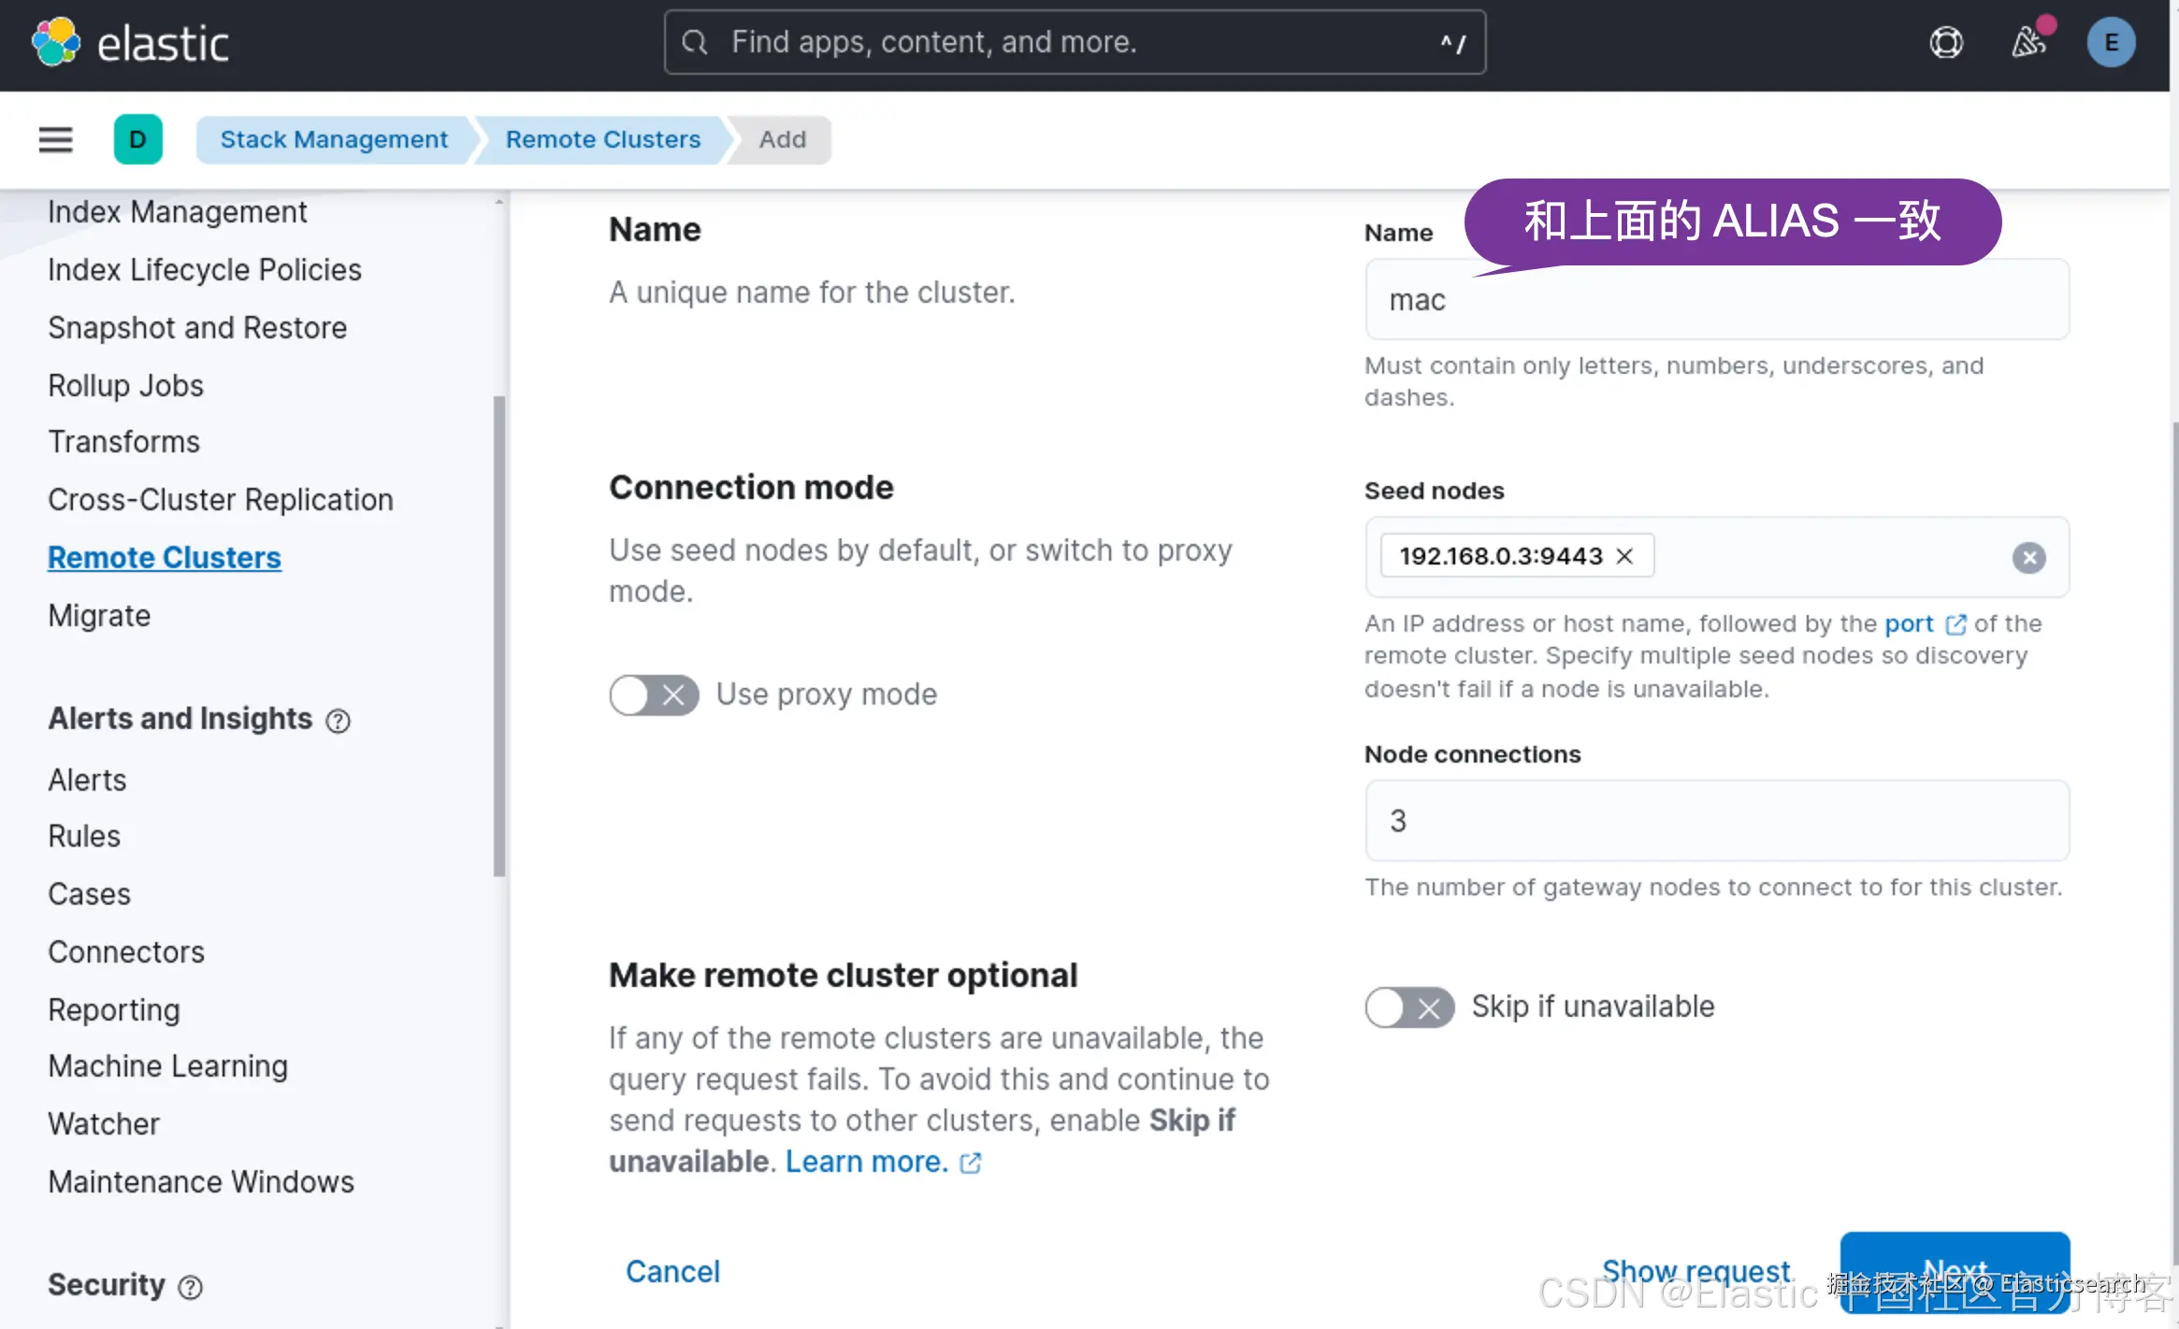Open the help lifebuoy icon menu
2179x1329 pixels.
click(1946, 43)
